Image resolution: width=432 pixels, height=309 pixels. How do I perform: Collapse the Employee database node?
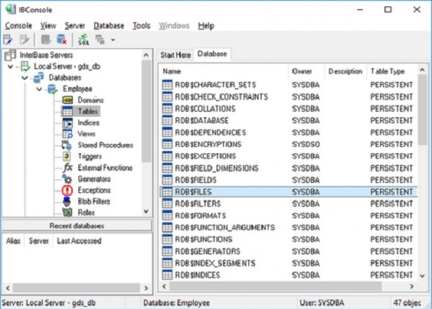coord(39,89)
